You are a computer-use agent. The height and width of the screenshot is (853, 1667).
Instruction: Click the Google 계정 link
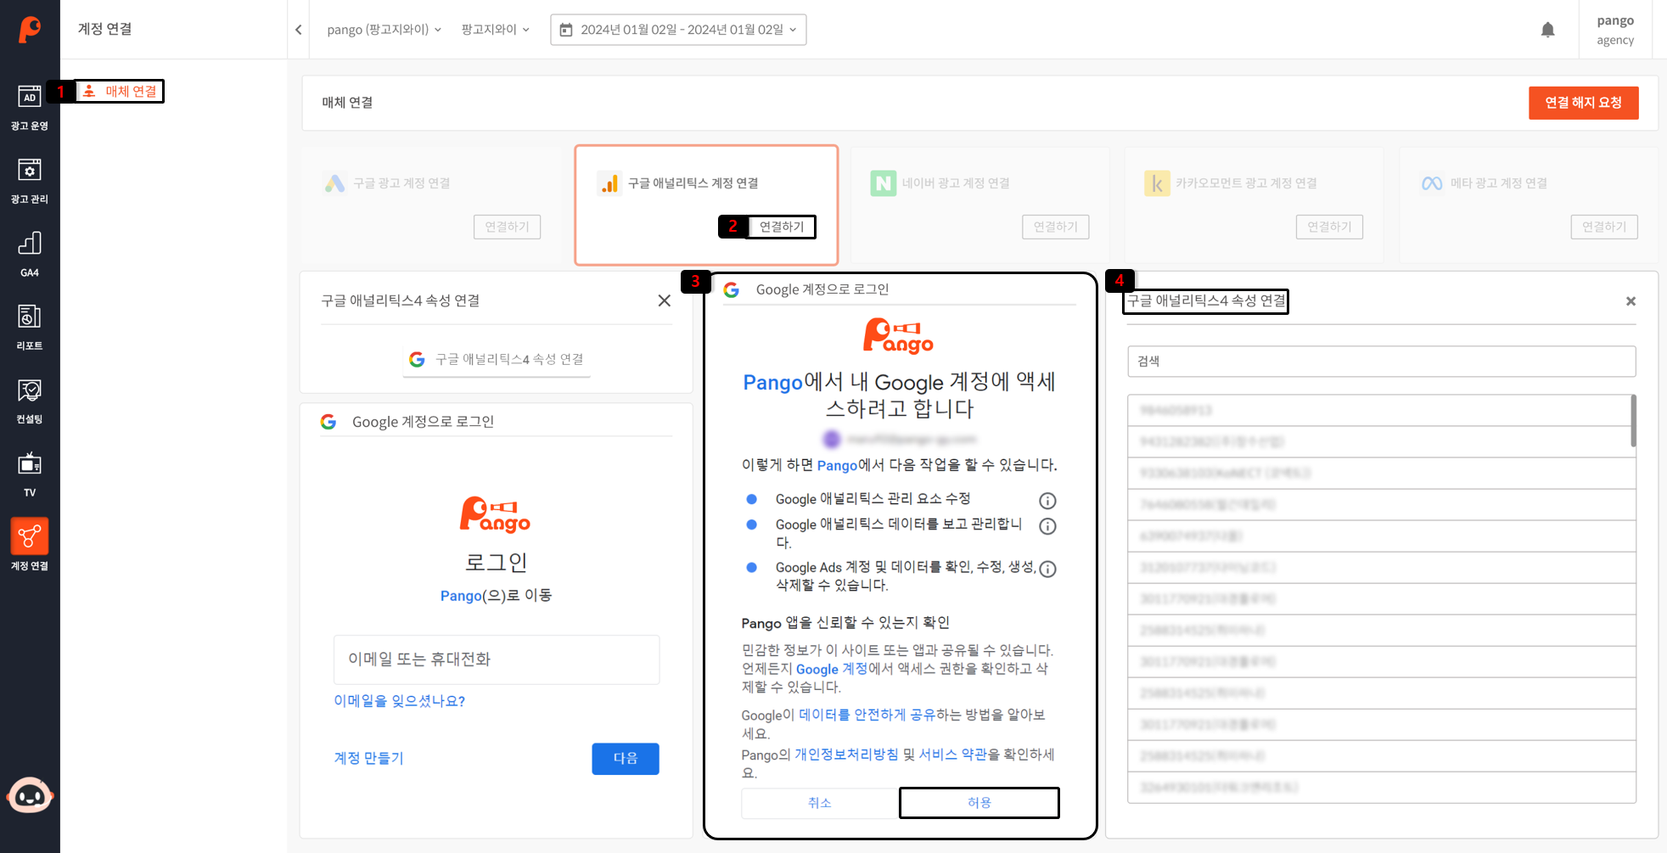coord(832,669)
